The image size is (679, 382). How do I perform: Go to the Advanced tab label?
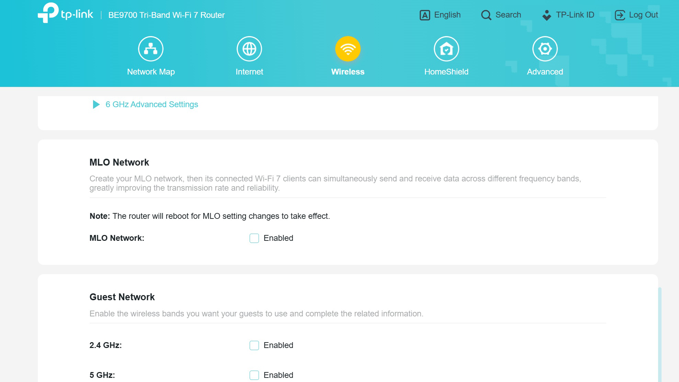545,72
